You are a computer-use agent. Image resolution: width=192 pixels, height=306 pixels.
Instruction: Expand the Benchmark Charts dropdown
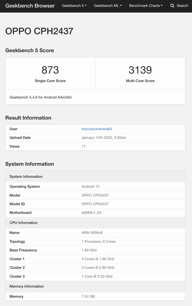click(146, 6)
